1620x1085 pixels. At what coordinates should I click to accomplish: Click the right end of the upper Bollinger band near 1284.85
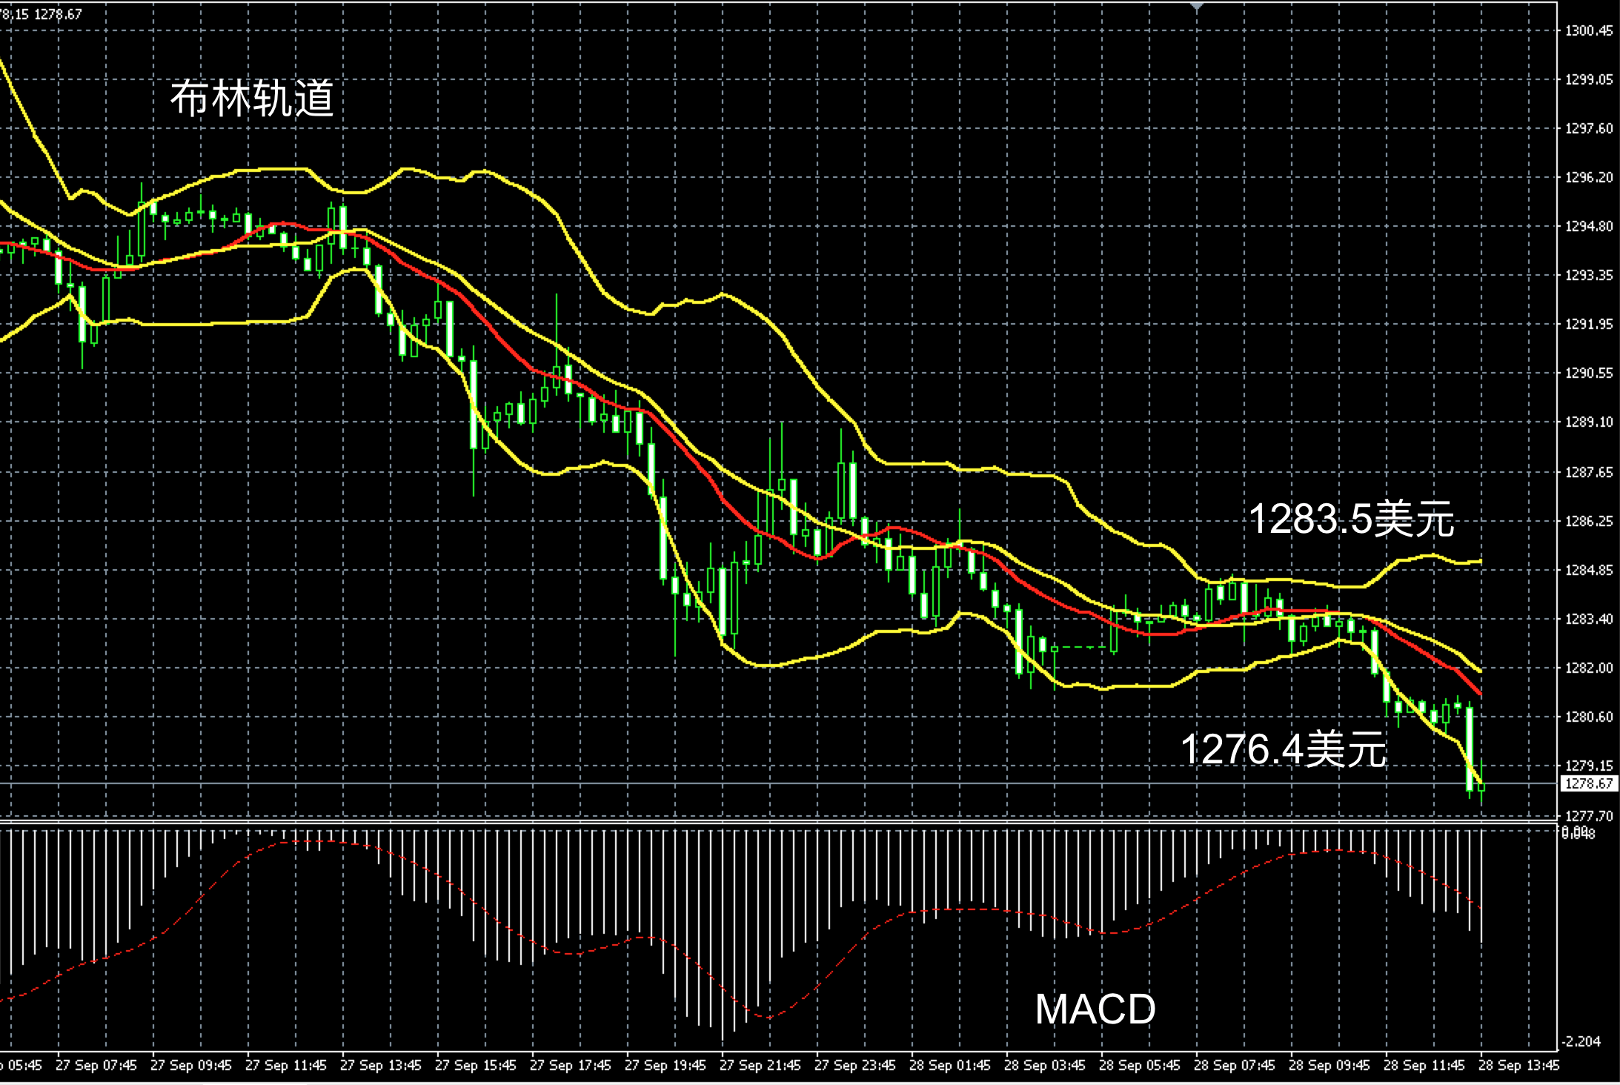coord(1479,561)
